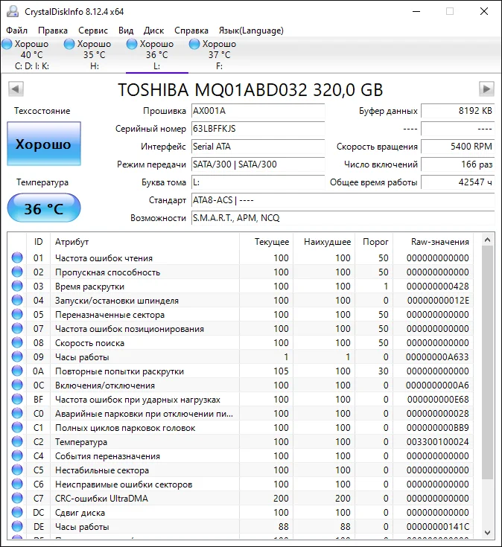Click power-on count value 166 раз
502x547 pixels.
[x=457, y=164]
